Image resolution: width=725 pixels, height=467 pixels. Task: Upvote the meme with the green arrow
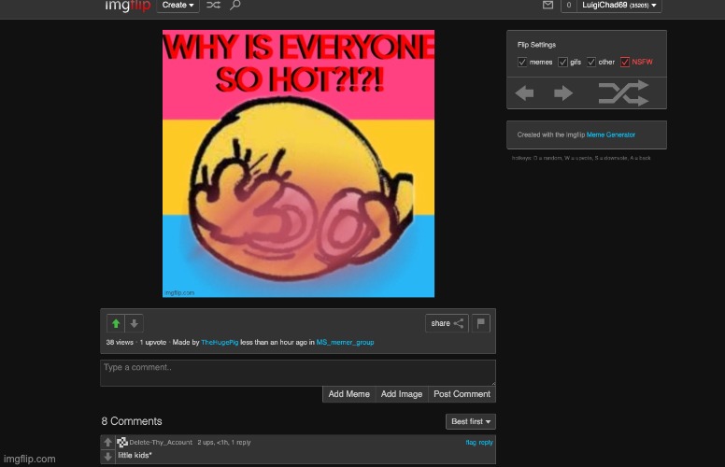coord(116,323)
